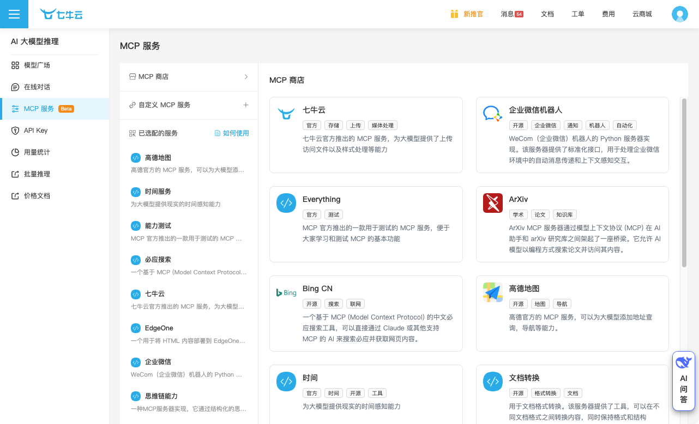Image resolution: width=699 pixels, height=424 pixels.
Task: Click the 知识库 tag on ArXiv card
Action: point(565,215)
